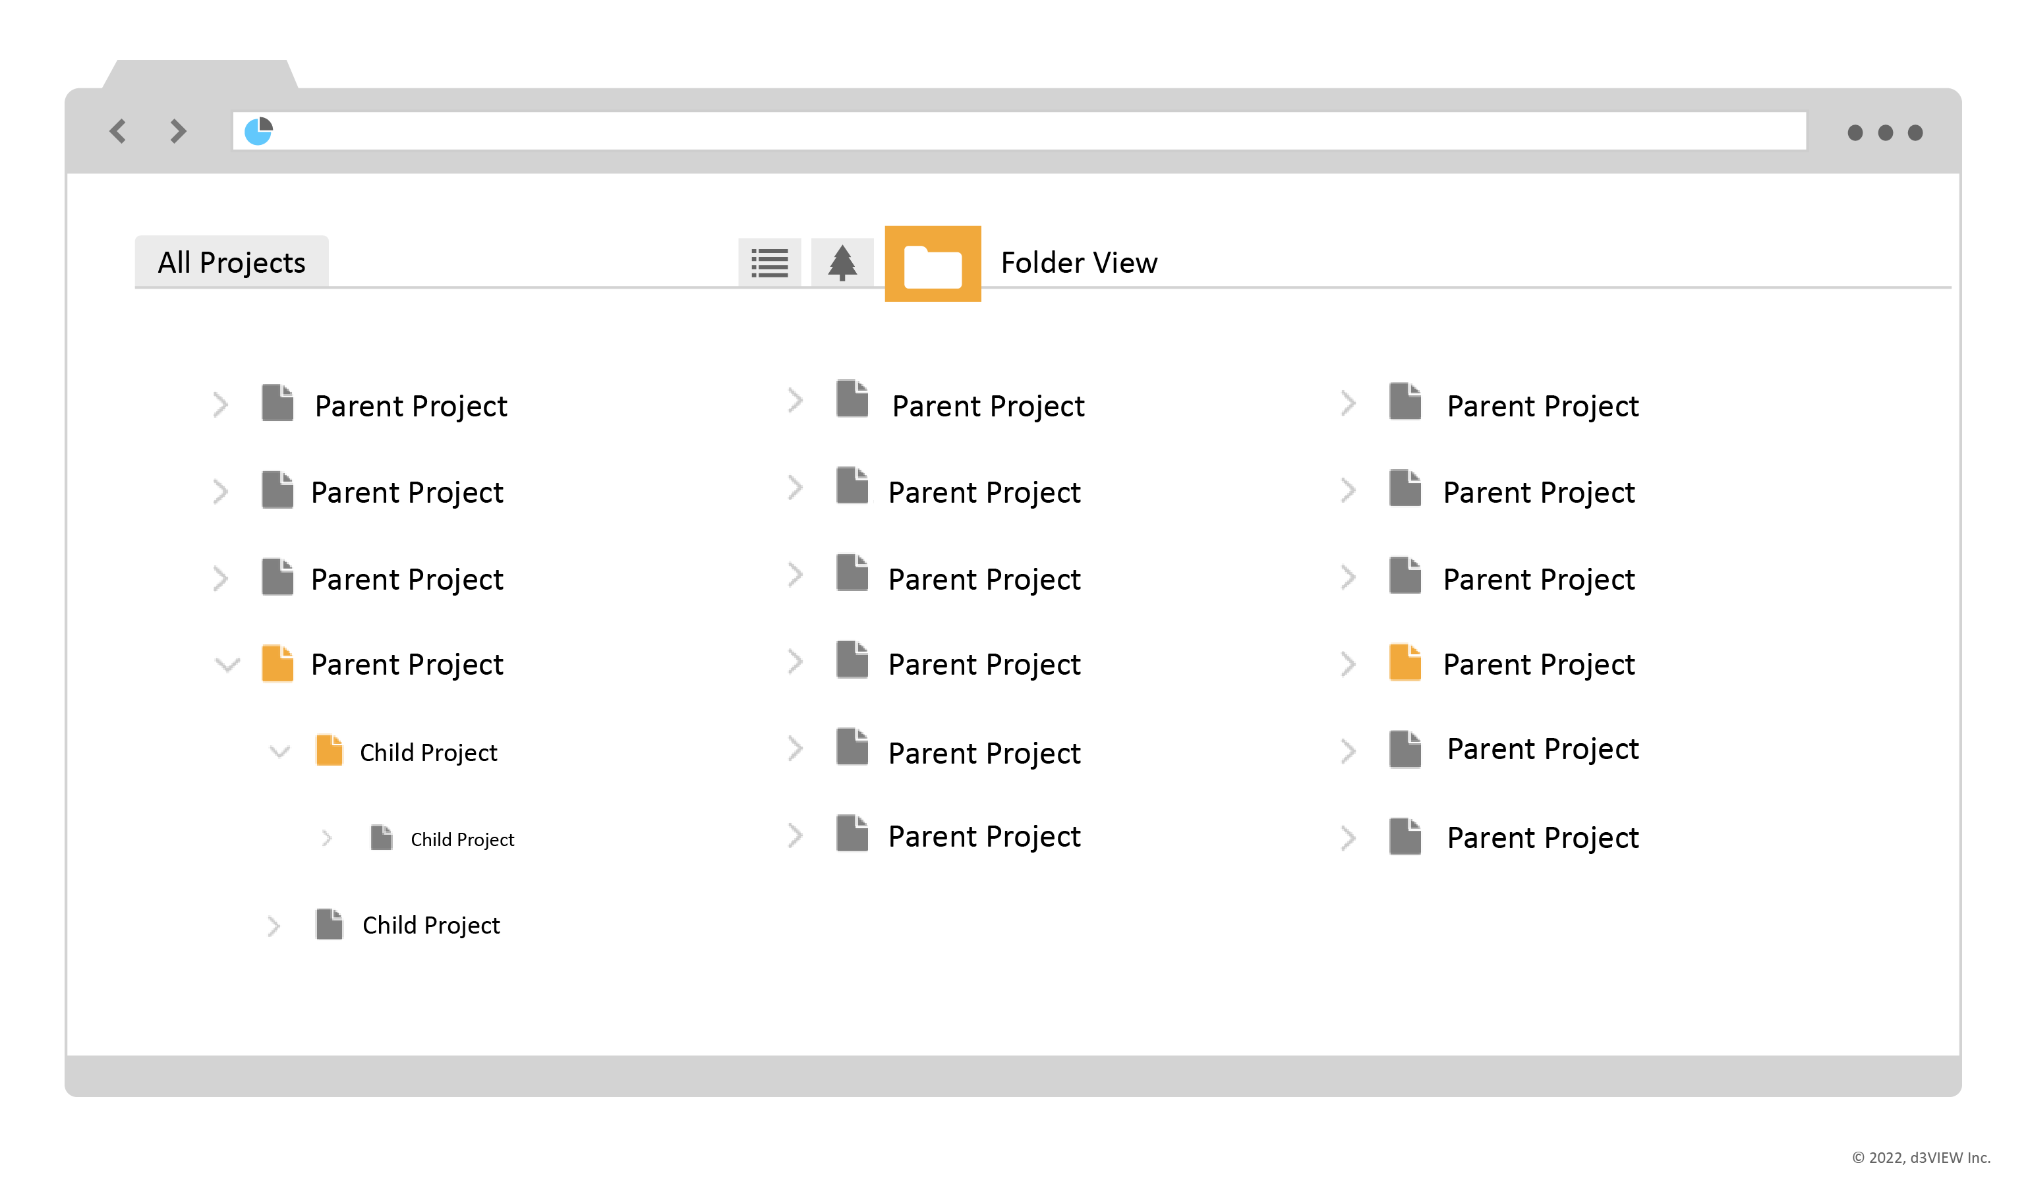Open the All Projects tab

click(232, 262)
